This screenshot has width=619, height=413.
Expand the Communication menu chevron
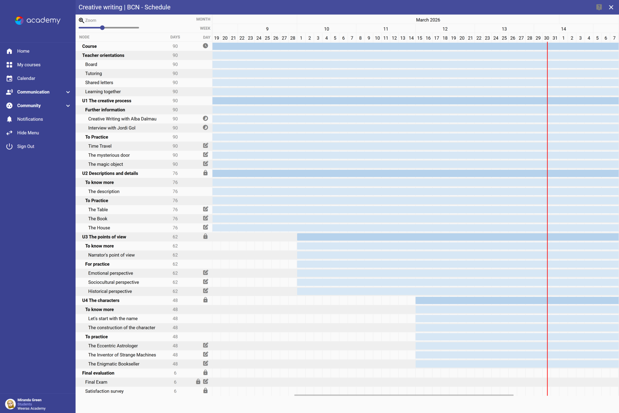click(68, 92)
